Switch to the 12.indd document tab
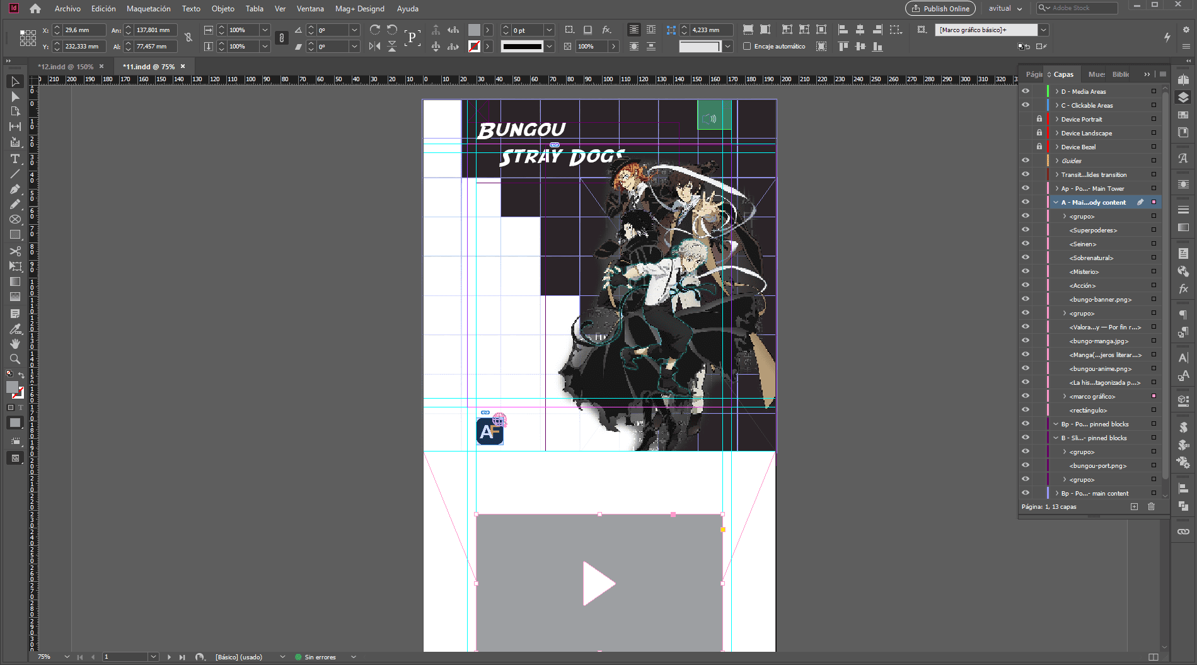1197x665 pixels. [65, 67]
